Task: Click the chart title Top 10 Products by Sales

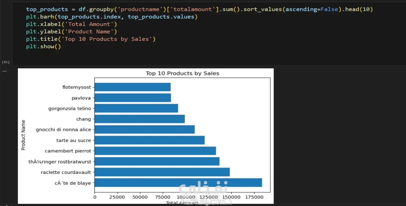Action: [x=182, y=73]
